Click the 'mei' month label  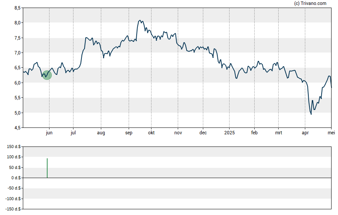[x=331, y=133]
